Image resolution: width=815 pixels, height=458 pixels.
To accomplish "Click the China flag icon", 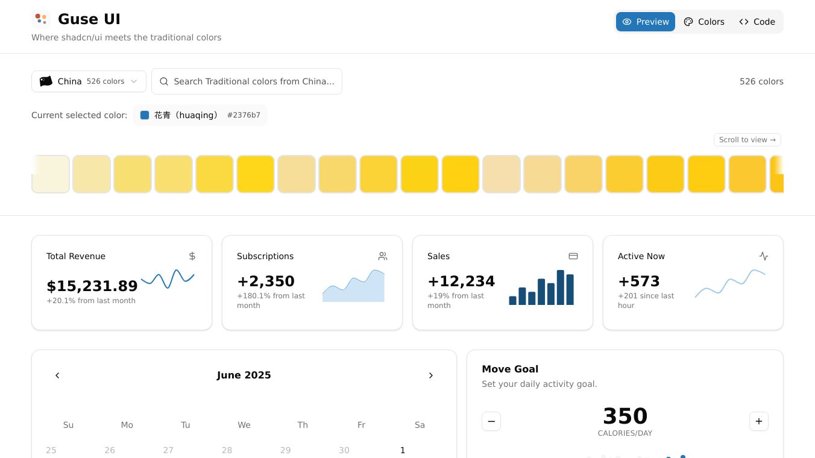I will point(46,81).
